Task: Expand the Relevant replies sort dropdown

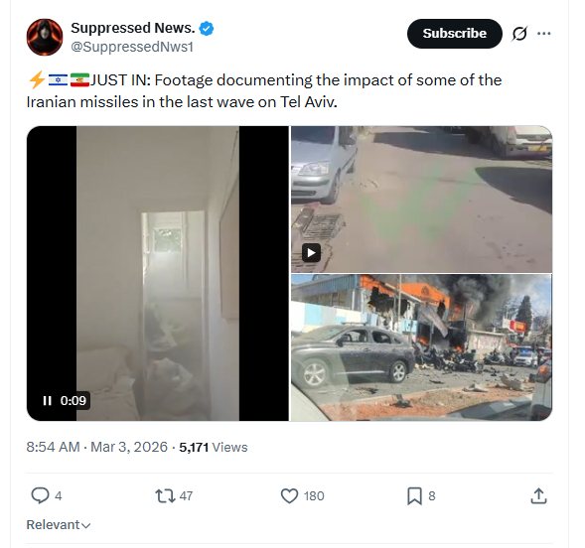Action: pyautogui.click(x=59, y=525)
